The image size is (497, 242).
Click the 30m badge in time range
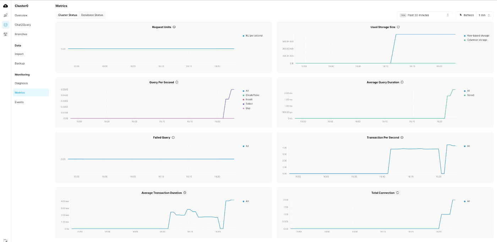tap(403, 15)
